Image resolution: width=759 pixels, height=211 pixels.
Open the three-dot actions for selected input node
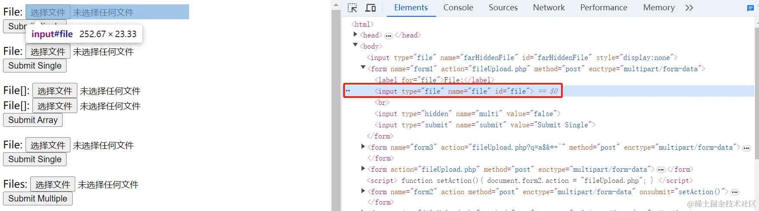pos(348,91)
